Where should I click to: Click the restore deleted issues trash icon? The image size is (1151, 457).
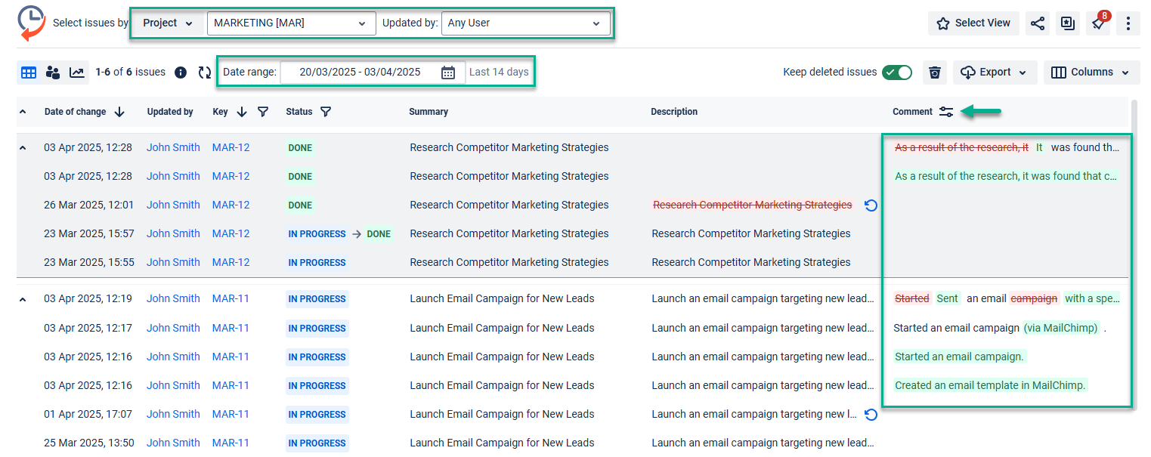[935, 73]
